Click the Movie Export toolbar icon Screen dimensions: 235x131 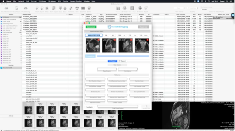point(52,8)
